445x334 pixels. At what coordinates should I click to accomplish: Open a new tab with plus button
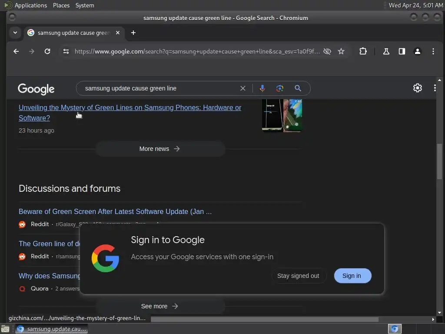tap(133, 33)
